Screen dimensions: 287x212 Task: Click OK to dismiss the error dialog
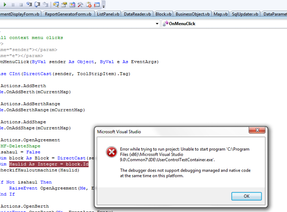click(246, 196)
